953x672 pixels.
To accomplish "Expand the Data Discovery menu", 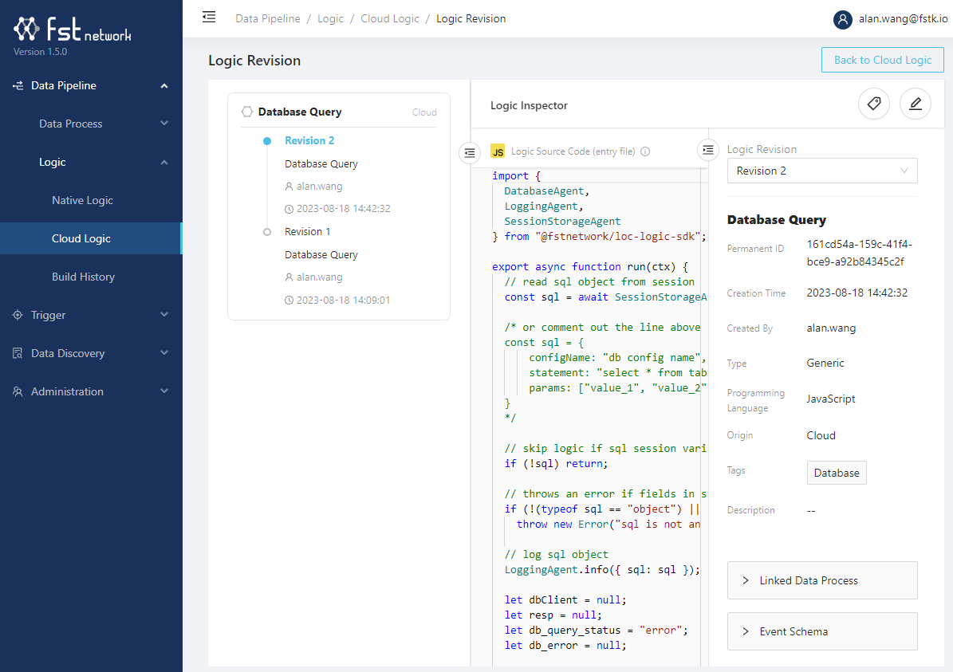I will point(91,353).
